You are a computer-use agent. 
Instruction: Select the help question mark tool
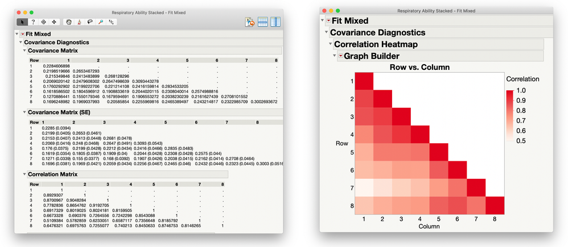tap(33, 22)
